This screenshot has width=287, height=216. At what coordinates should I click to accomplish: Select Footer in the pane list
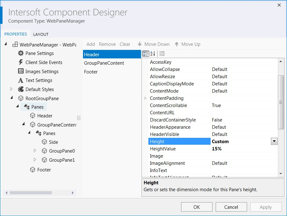[91, 72]
